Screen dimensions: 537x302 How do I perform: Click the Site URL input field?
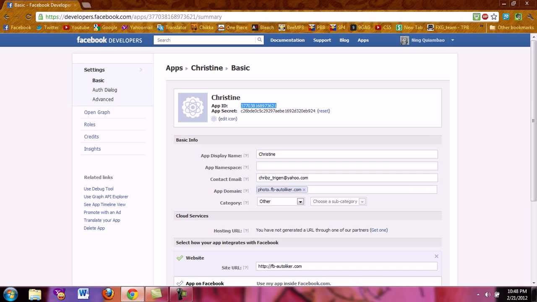347,266
